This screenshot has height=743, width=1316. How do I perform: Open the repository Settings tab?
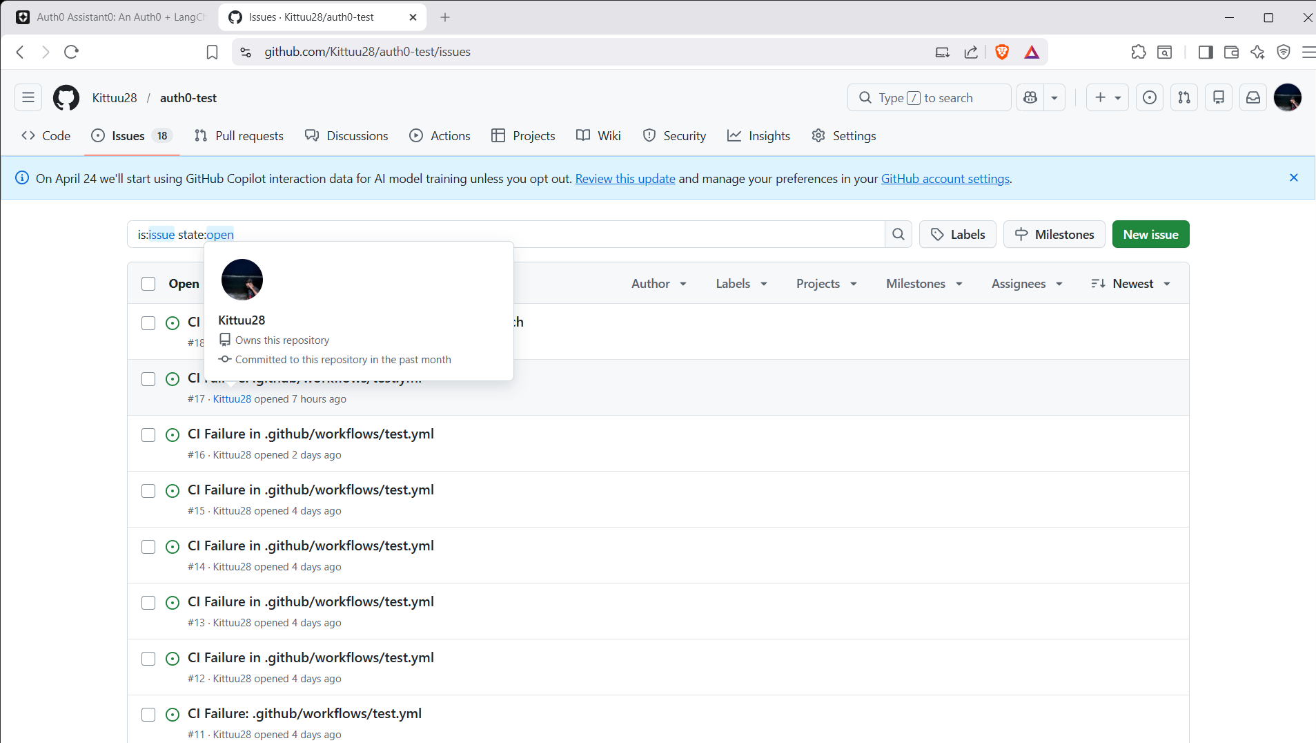point(844,136)
